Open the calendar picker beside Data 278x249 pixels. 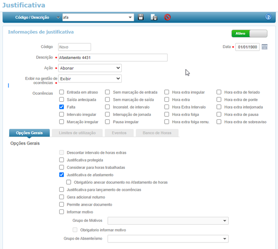[265, 47]
